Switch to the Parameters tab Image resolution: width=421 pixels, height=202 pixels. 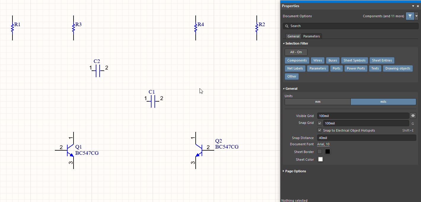click(x=311, y=36)
